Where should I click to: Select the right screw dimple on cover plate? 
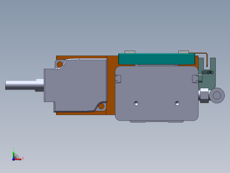click(177, 103)
